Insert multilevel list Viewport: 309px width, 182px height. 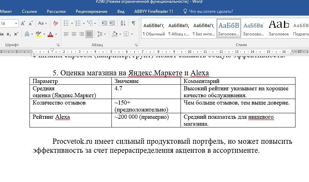pyautogui.click(x=90, y=23)
